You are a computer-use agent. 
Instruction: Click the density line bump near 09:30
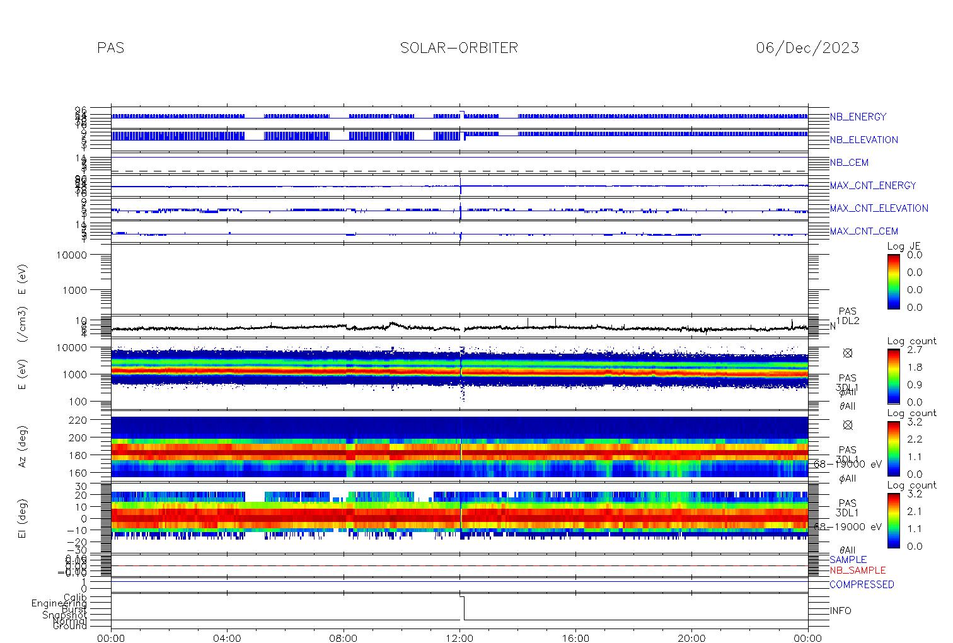point(392,324)
